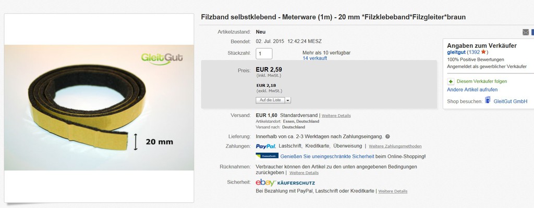Open Weitere Details for returns
Image resolution: width=534 pixels, height=208 pixels.
(304, 173)
